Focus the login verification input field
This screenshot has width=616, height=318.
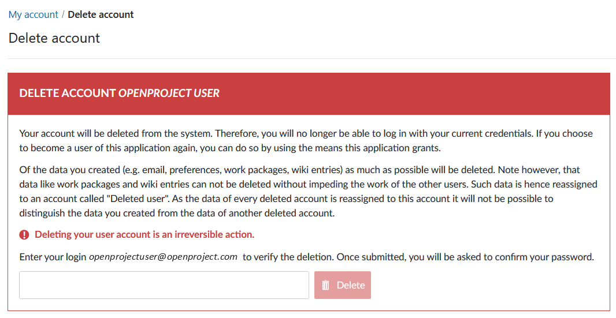164,285
